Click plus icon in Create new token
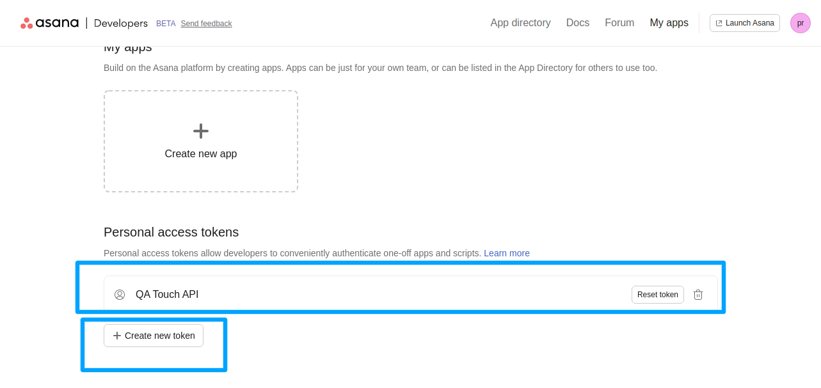 pyautogui.click(x=116, y=336)
